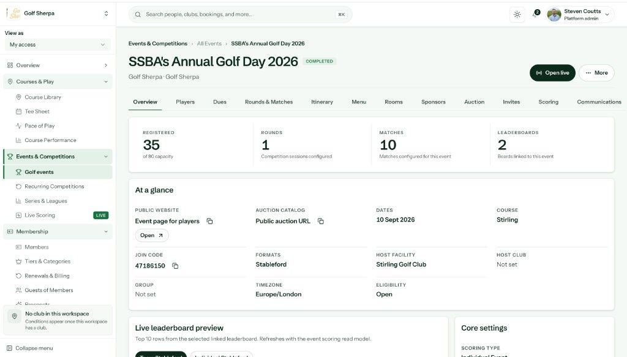Open Course Library in sidebar
The width and height of the screenshot is (627, 357).
43,97
